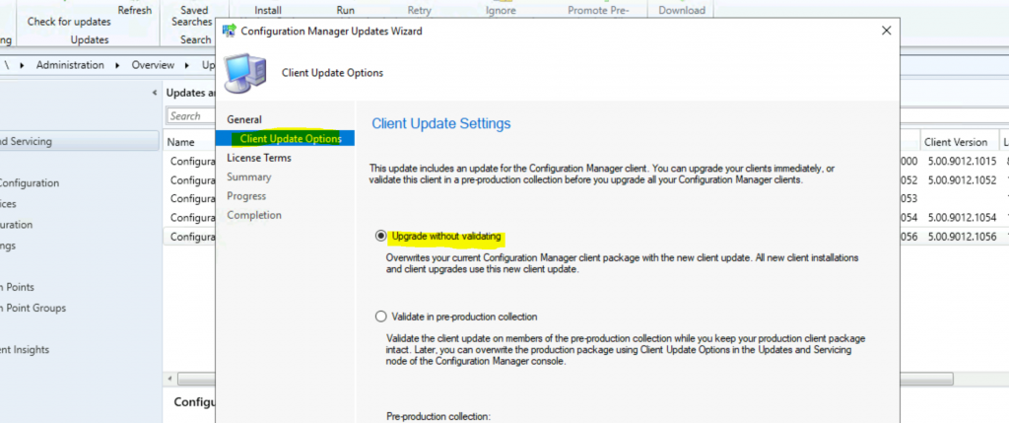Open the Progress wizard step
The height and width of the screenshot is (423, 1009).
pyautogui.click(x=246, y=196)
